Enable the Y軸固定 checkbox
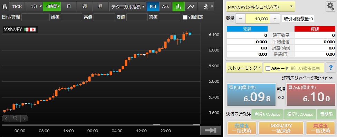This screenshot has width=337, height=137. tap(185, 17)
